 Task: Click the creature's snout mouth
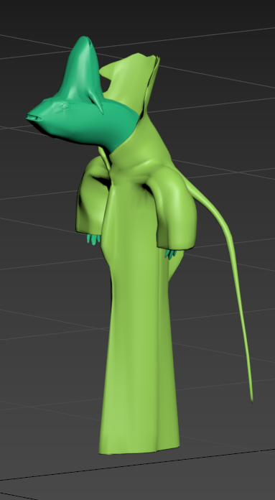[x=34, y=118]
